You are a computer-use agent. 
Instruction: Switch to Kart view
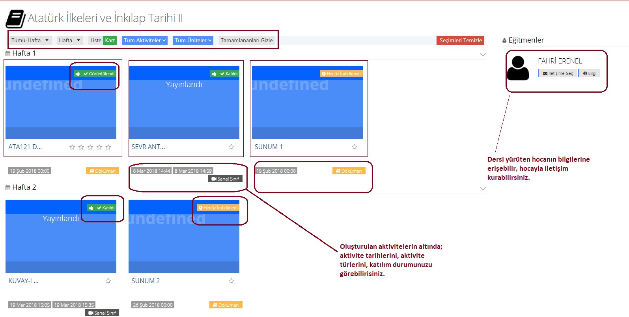tap(110, 40)
